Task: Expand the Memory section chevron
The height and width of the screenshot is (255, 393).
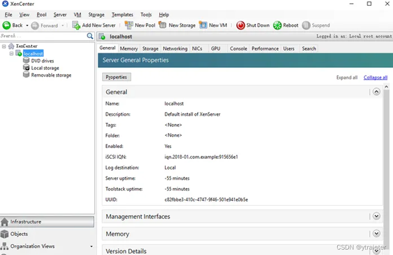Action: point(376,234)
